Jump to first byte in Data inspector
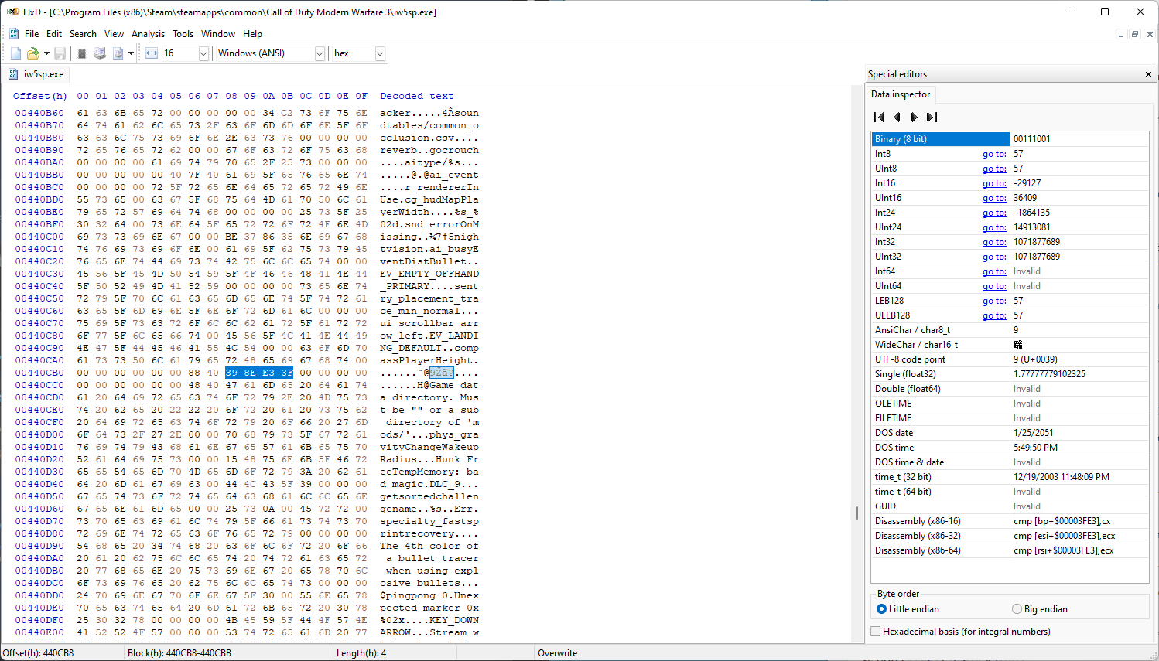Screen dimensions: 1159x661 pos(879,117)
